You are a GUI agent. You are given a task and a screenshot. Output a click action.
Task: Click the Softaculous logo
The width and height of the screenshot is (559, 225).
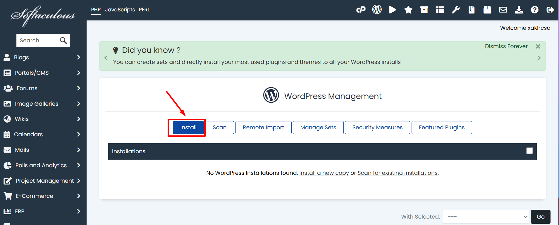43,16
